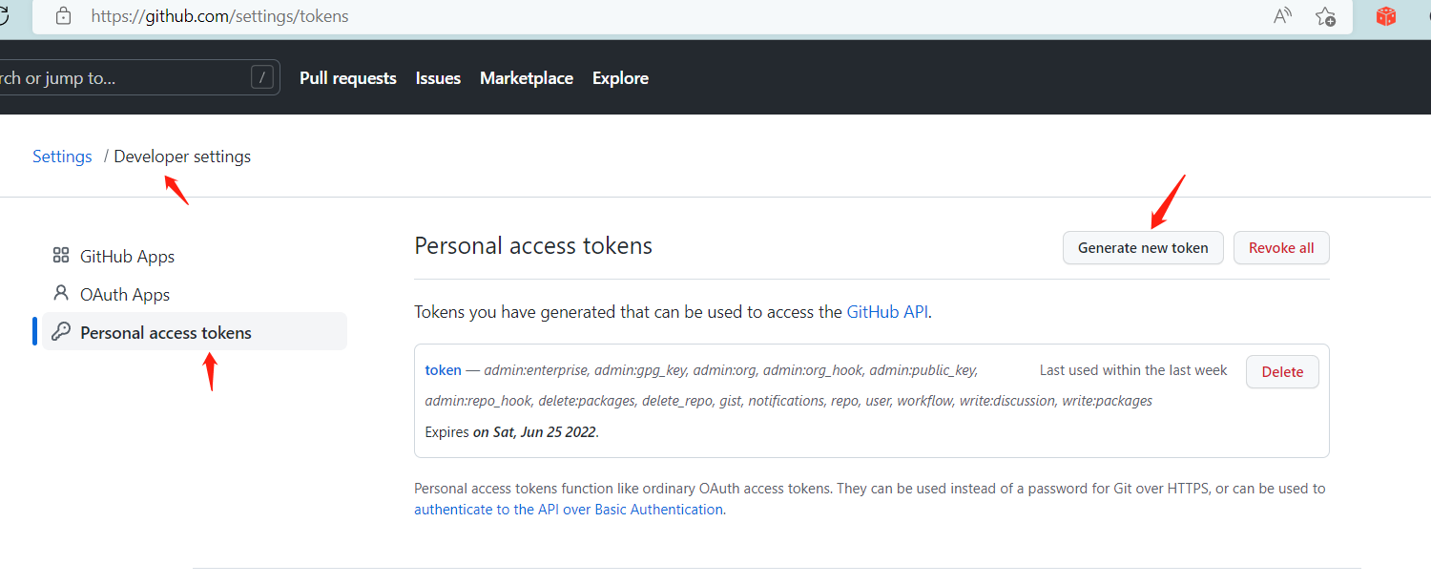Click the 'write:packages' token scope text

1107,401
